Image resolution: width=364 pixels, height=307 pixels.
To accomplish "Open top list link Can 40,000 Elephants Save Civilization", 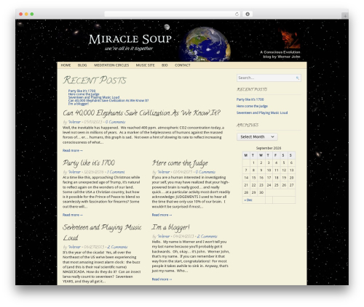I will click(x=108, y=100).
